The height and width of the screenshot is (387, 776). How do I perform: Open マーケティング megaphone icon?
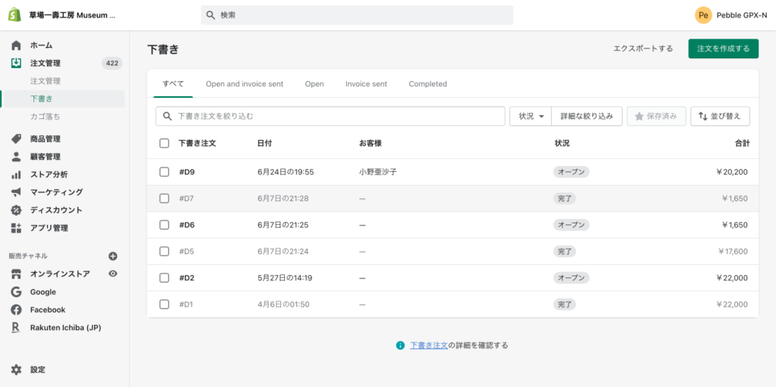click(16, 192)
